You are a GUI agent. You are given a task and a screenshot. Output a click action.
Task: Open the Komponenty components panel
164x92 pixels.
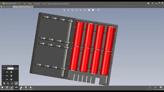point(161,88)
